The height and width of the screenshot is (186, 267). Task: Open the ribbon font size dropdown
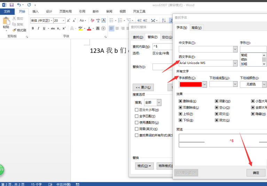pos(63,21)
